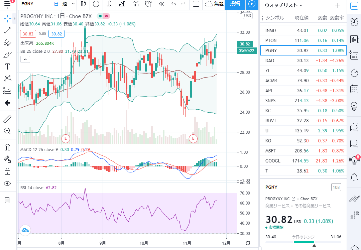Open public chat sidebar icon
Viewport: 361px width, 250px height.
pyautogui.click(x=354, y=127)
